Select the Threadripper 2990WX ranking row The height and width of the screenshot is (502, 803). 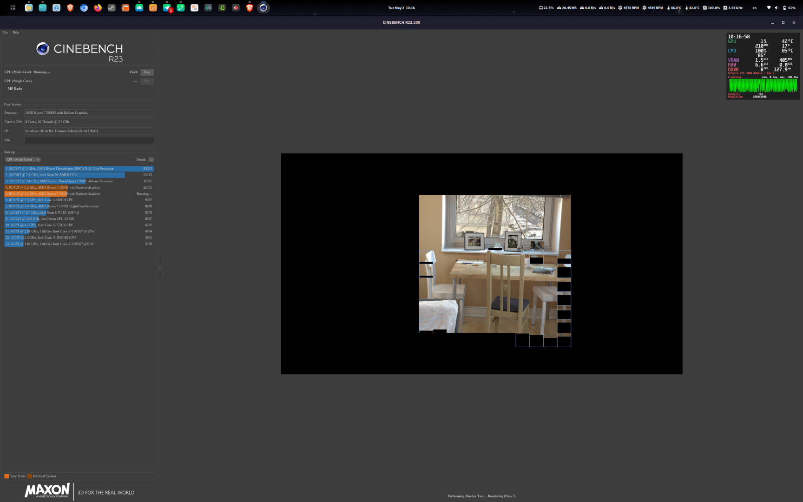tap(79, 169)
